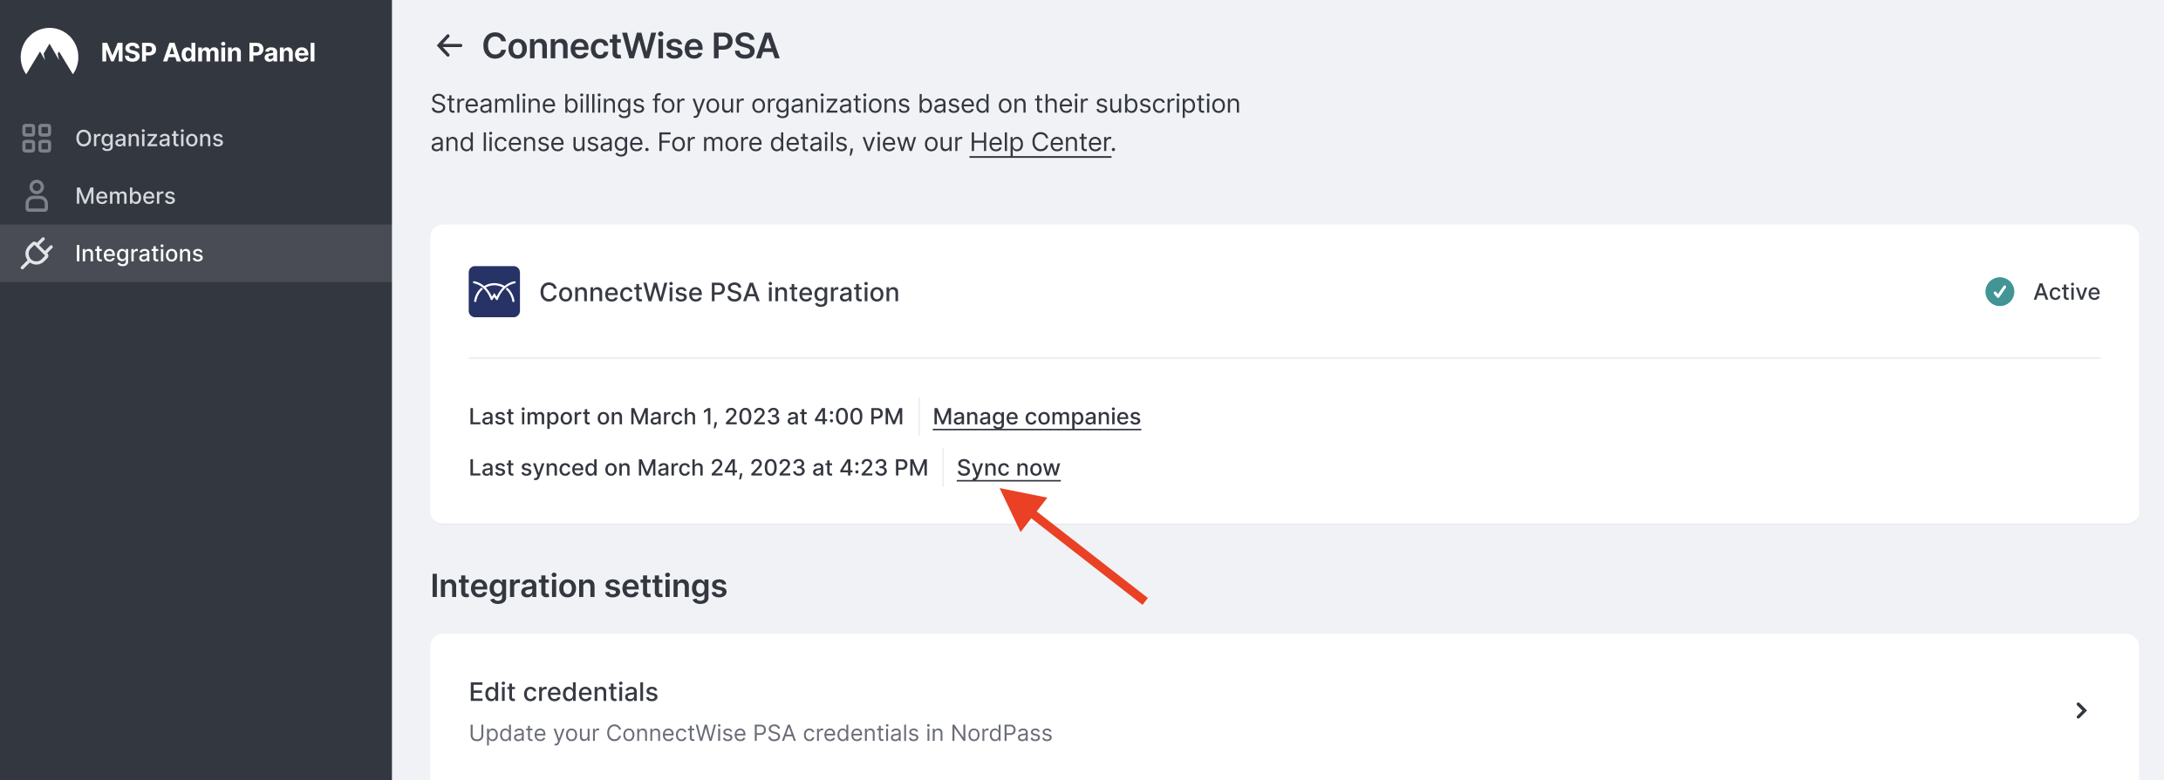Click the green Active checkmark icon
The image size is (2164, 780).
(x=2000, y=292)
